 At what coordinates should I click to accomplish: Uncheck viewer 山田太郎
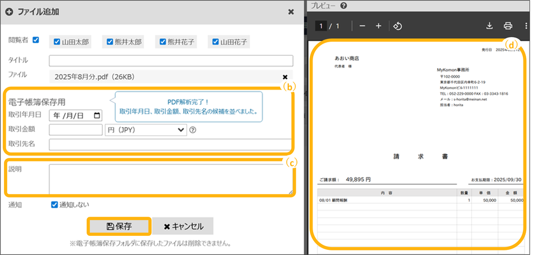[x=57, y=42]
